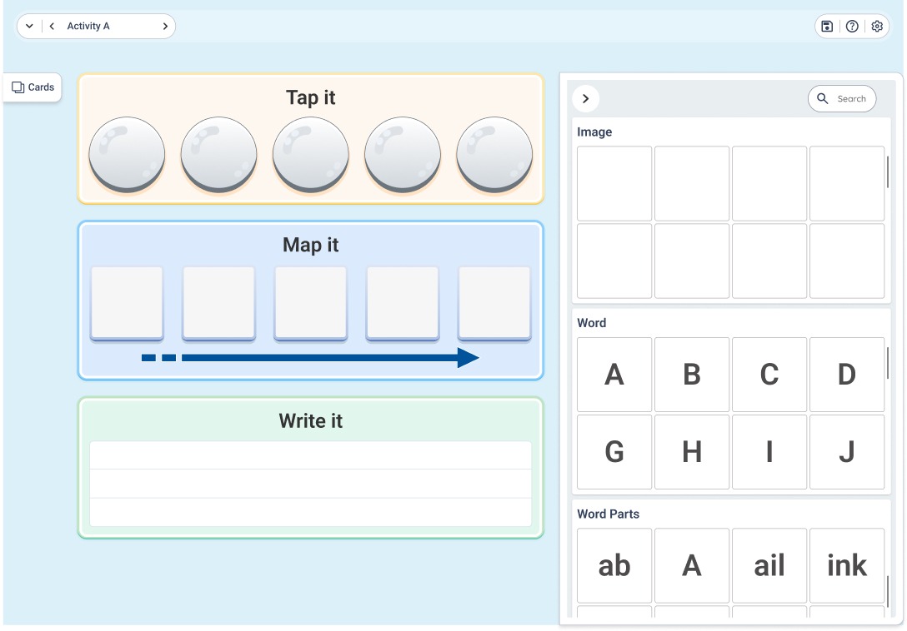
Task: Click the first Write it line
Action: [x=311, y=455]
